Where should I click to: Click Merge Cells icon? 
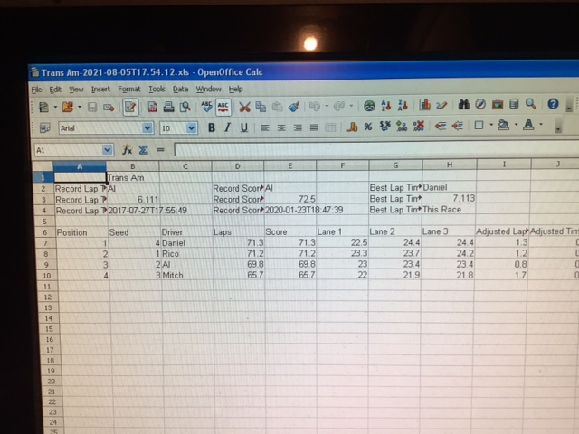330,127
